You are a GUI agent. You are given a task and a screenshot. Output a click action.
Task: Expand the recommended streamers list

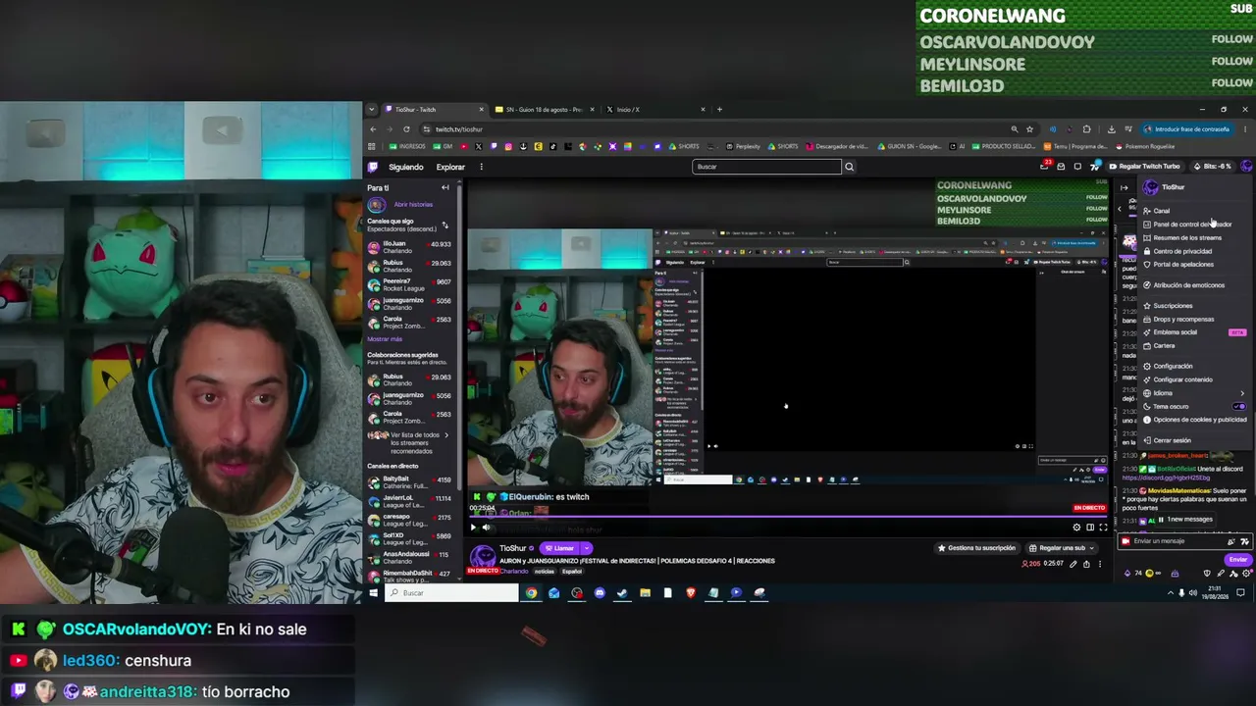pyautogui.click(x=446, y=435)
